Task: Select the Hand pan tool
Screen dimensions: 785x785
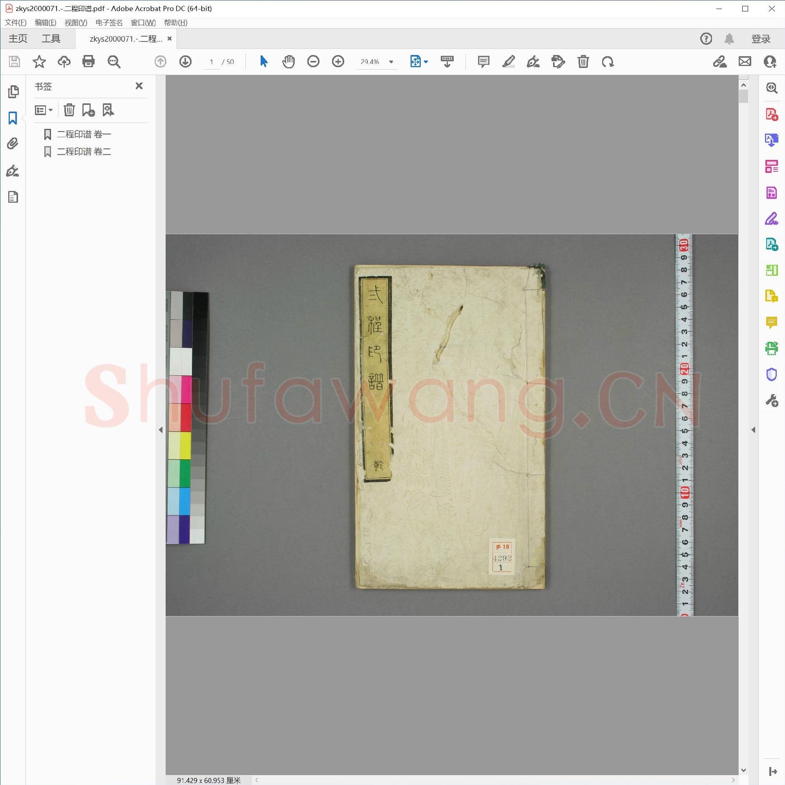Action: tap(288, 62)
